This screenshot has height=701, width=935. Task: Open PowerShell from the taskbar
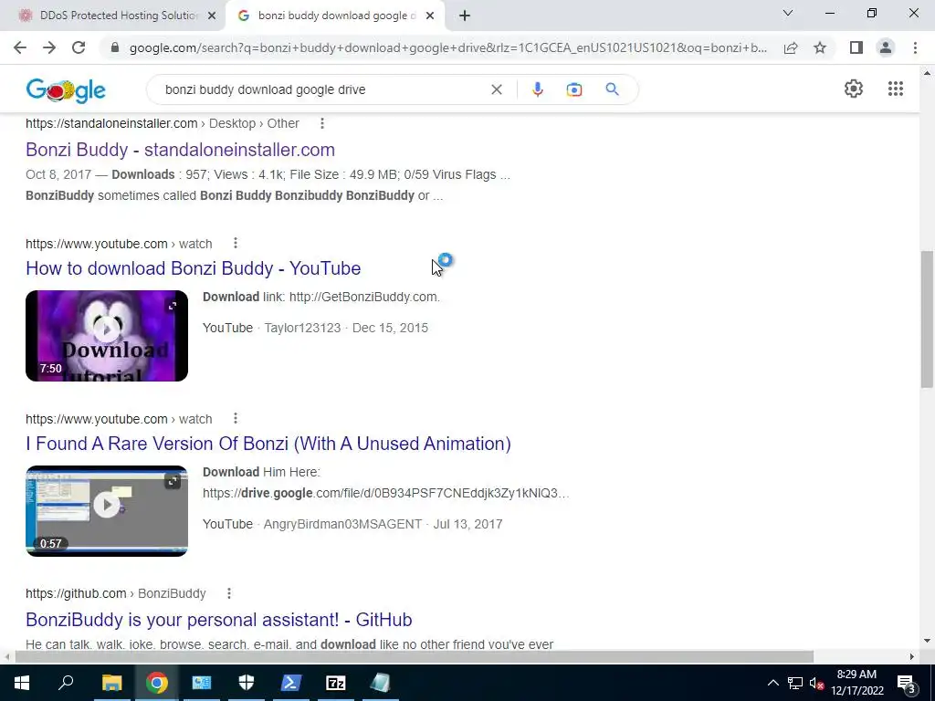pyautogui.click(x=291, y=683)
